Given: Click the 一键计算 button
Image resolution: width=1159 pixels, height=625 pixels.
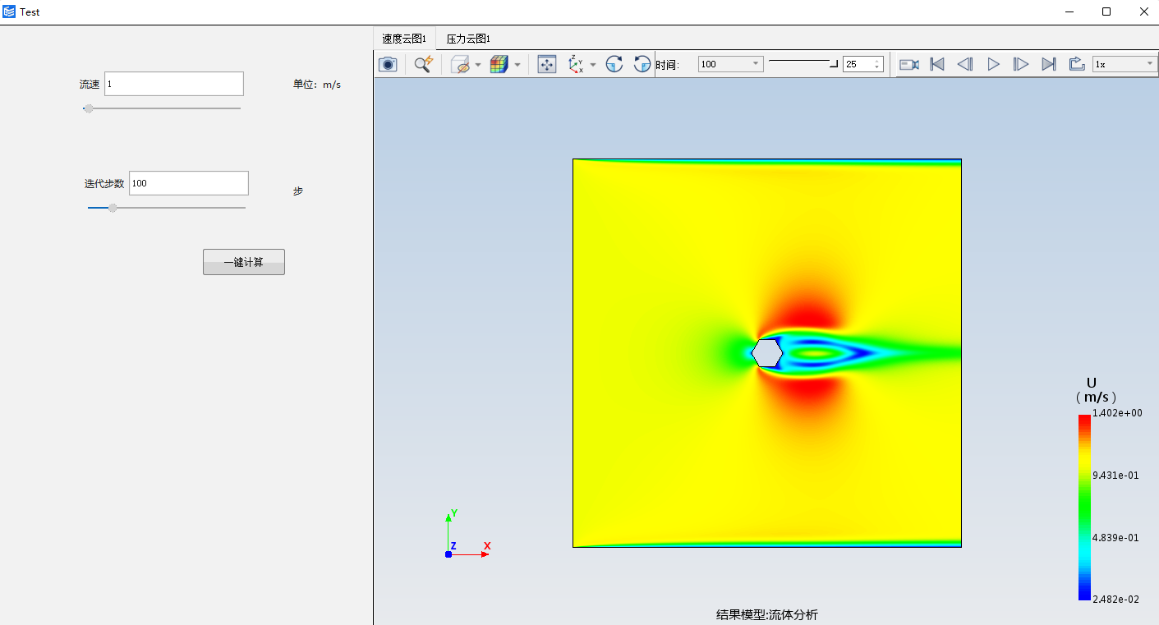Looking at the screenshot, I should pos(244,262).
